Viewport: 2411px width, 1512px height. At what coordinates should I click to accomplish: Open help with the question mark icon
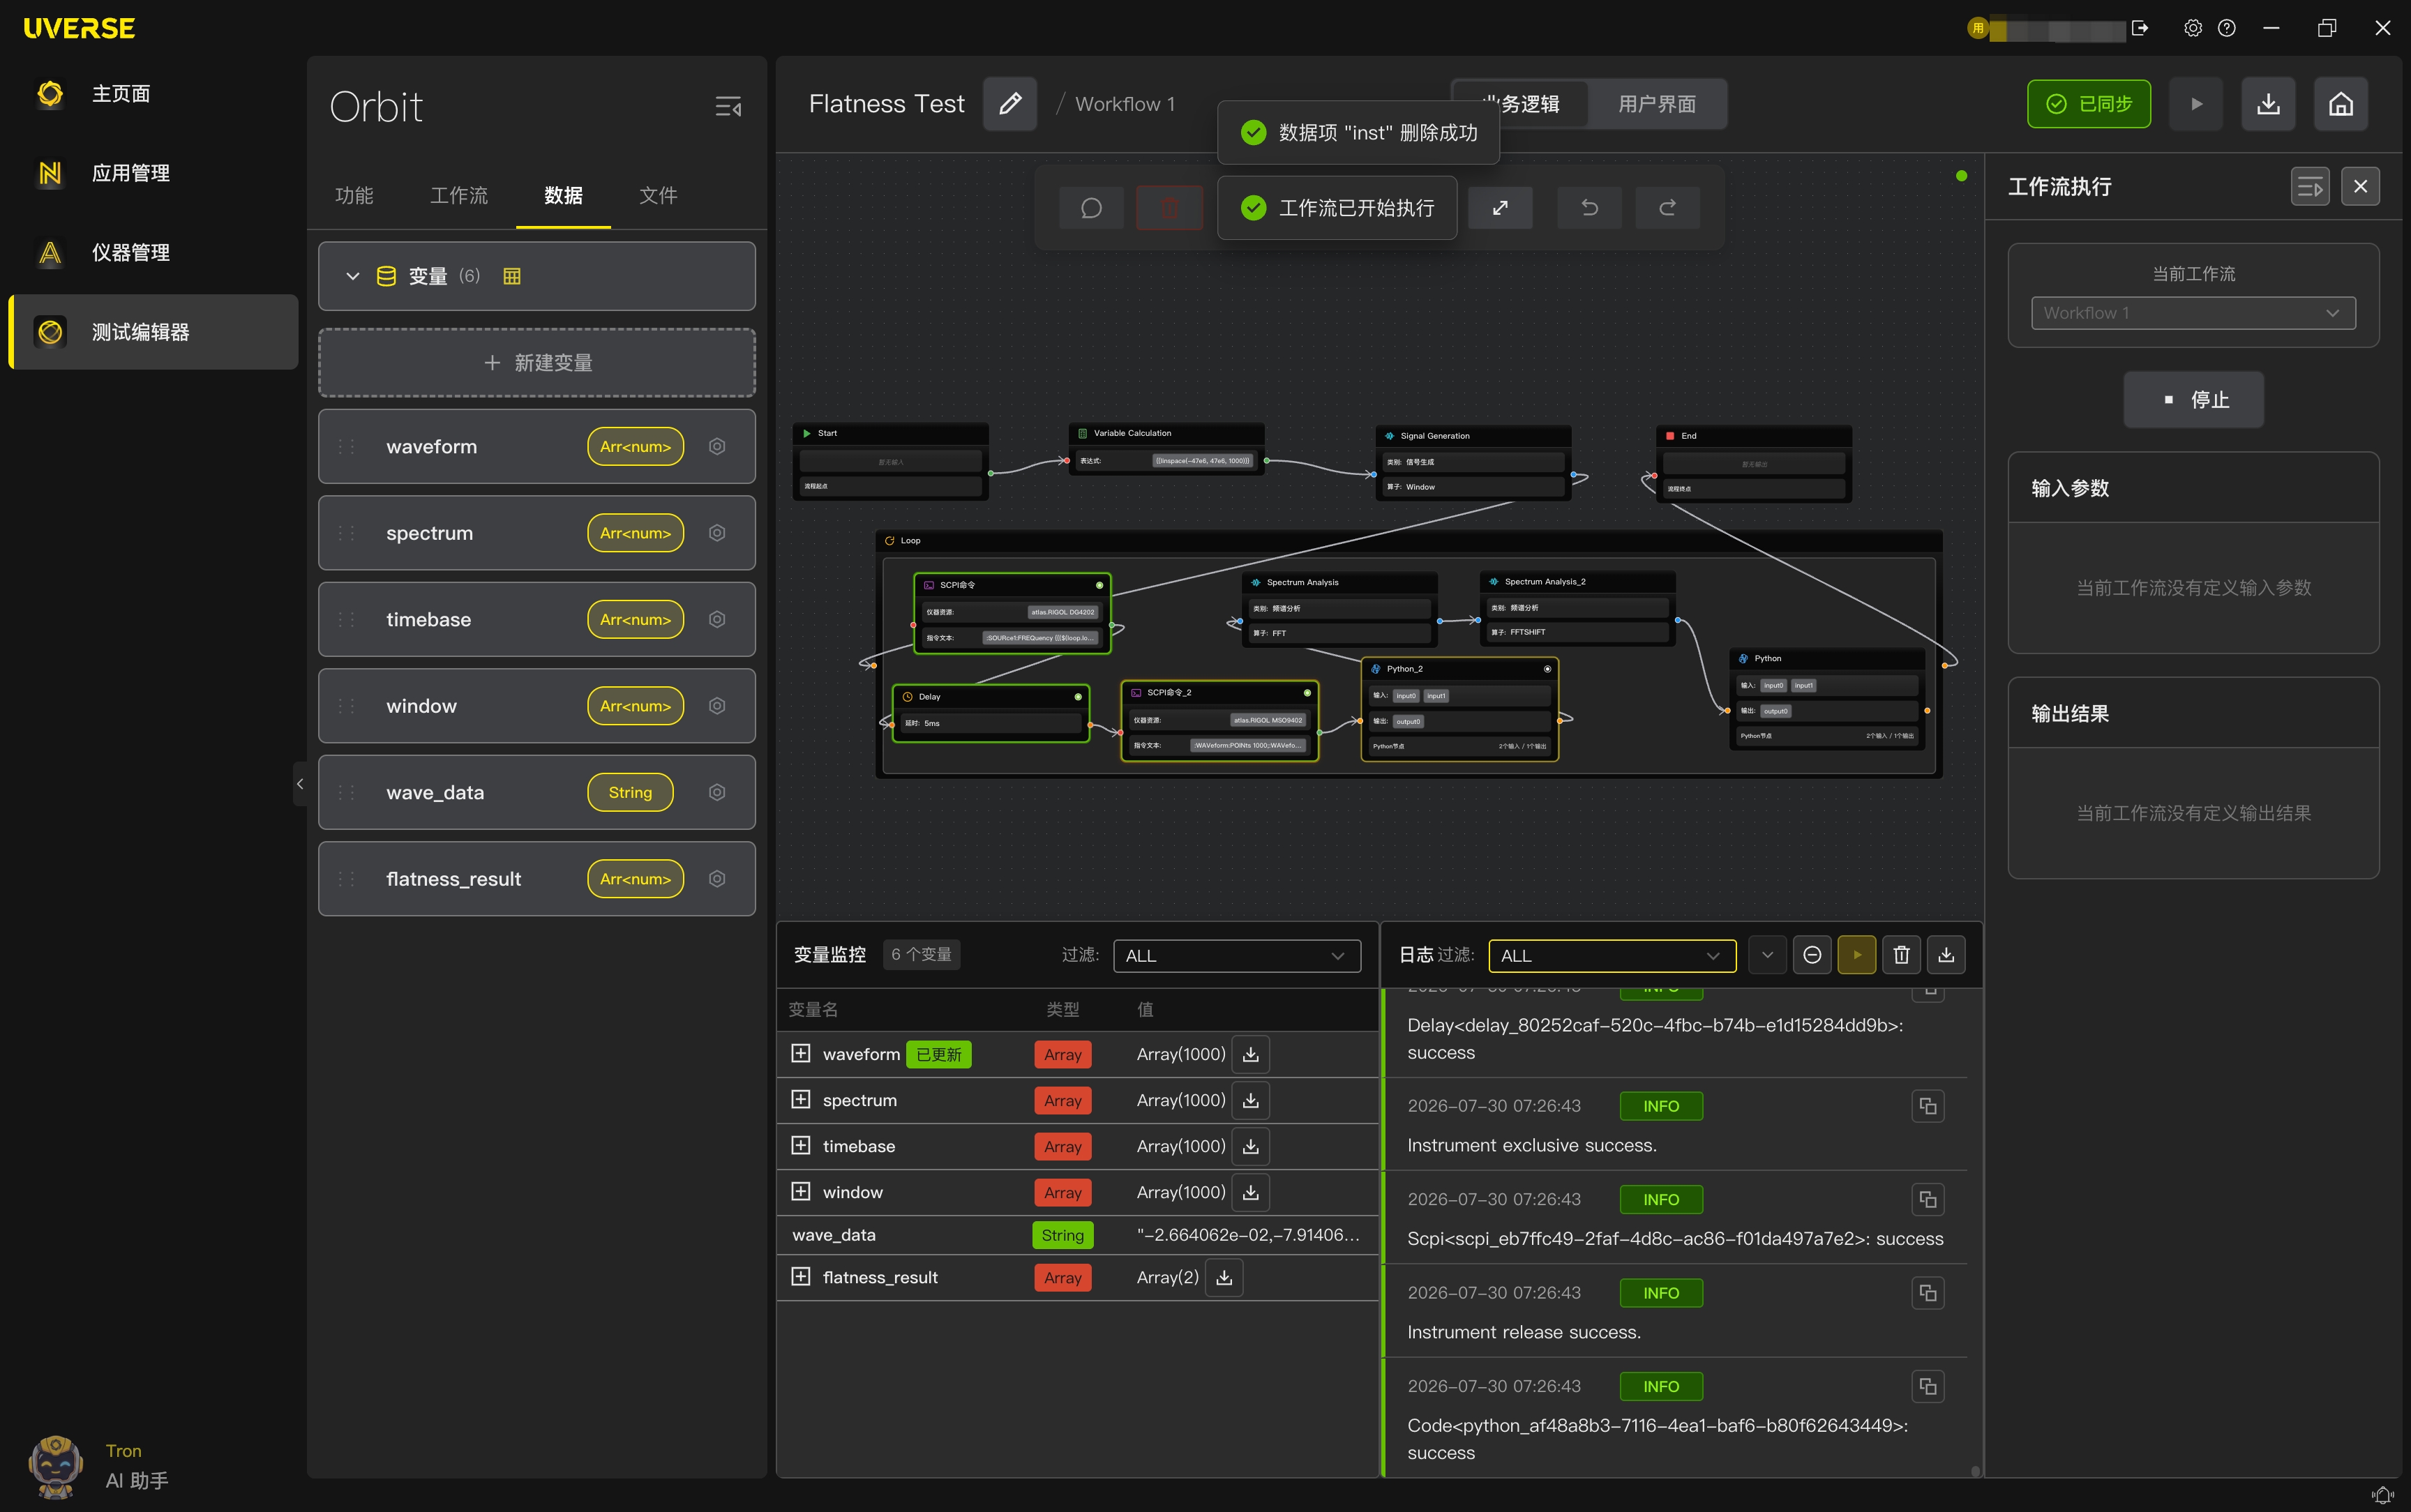point(2227,28)
